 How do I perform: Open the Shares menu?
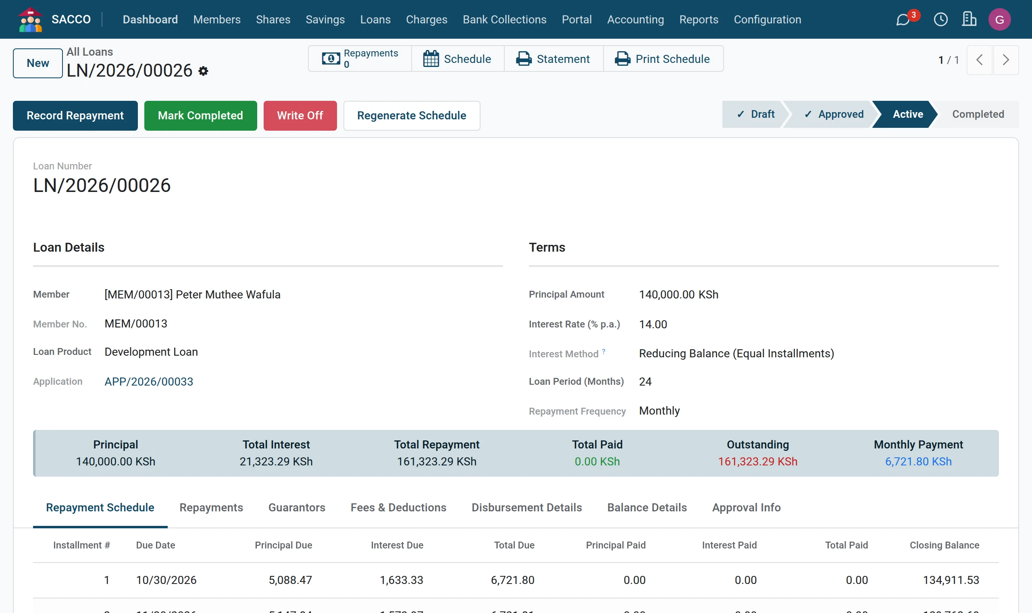click(273, 19)
